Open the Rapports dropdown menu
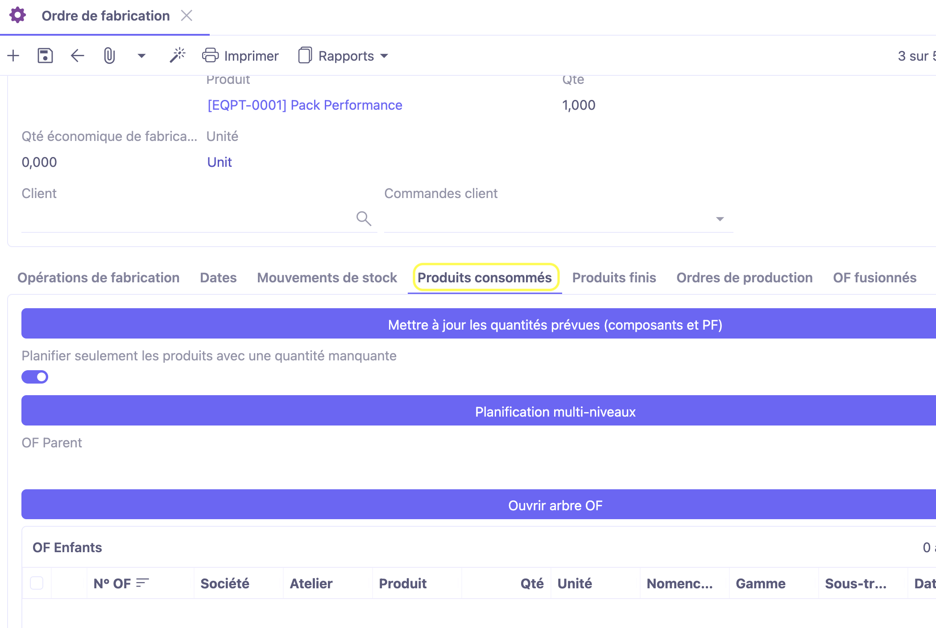 click(x=344, y=56)
